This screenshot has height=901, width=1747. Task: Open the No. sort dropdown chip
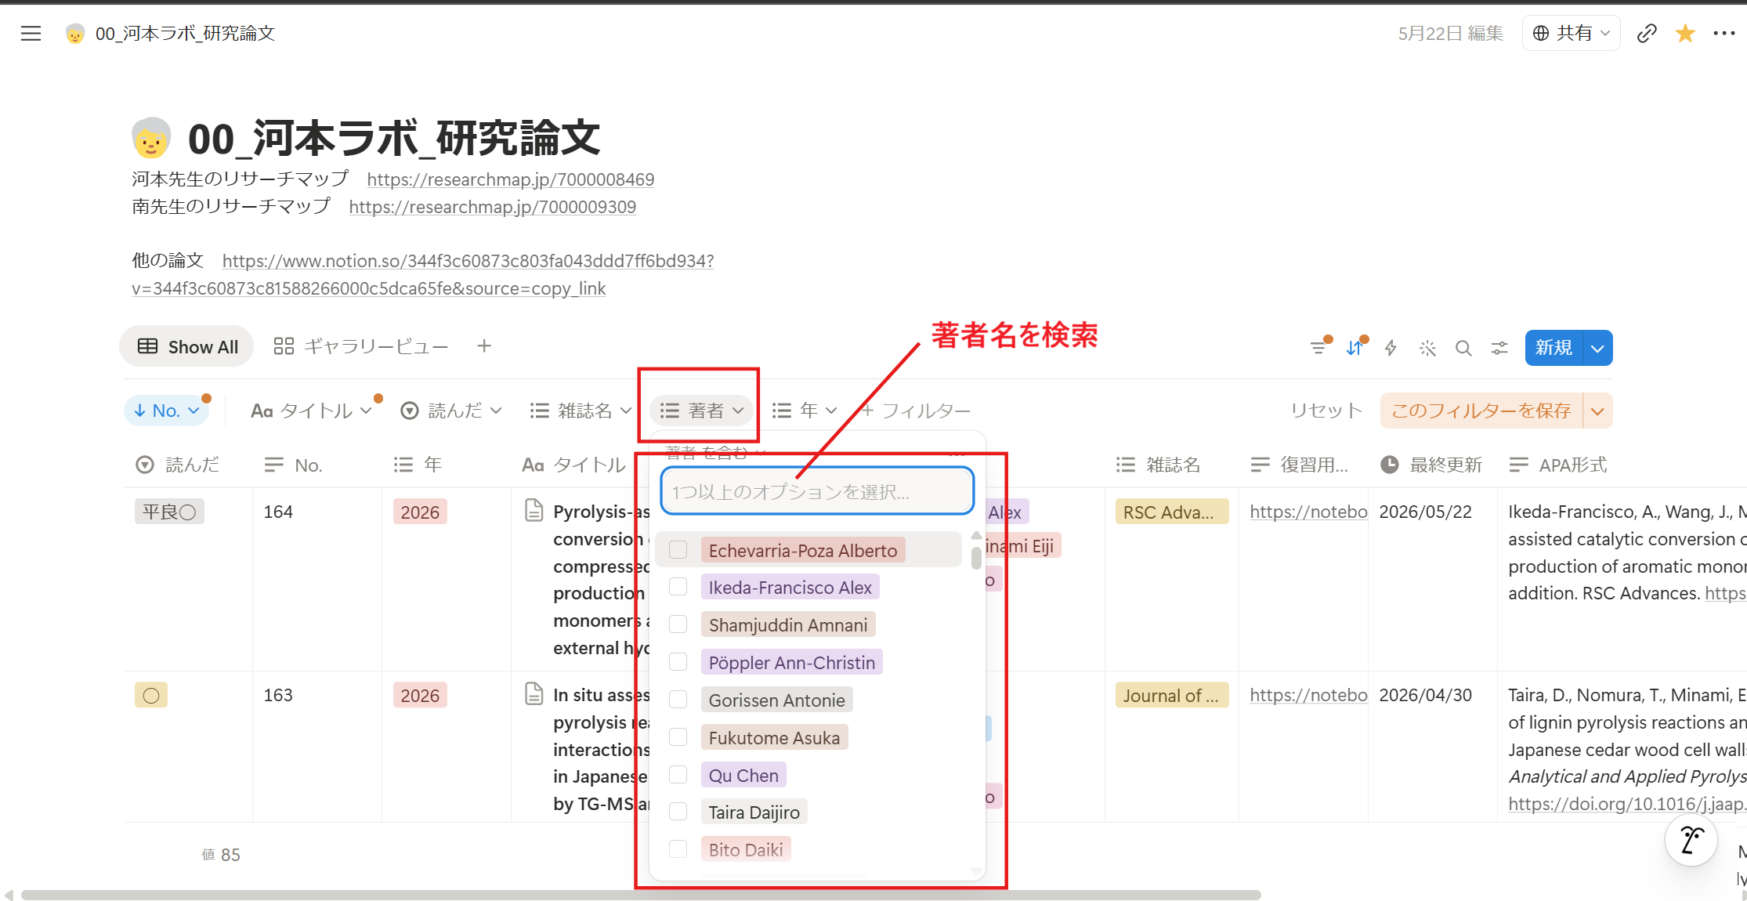pyautogui.click(x=167, y=411)
